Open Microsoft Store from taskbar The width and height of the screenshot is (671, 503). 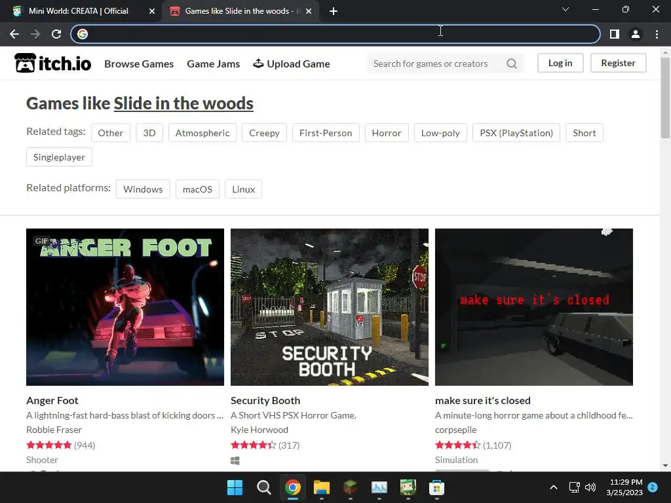coord(436,487)
